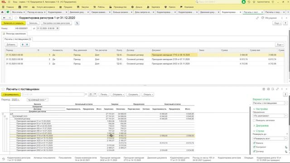290x163 pixels.
Task: Open the open-tabs list dropdown arrow
Action: [288, 12]
